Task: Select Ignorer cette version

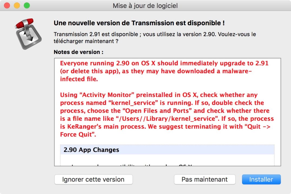Action: 93,179
